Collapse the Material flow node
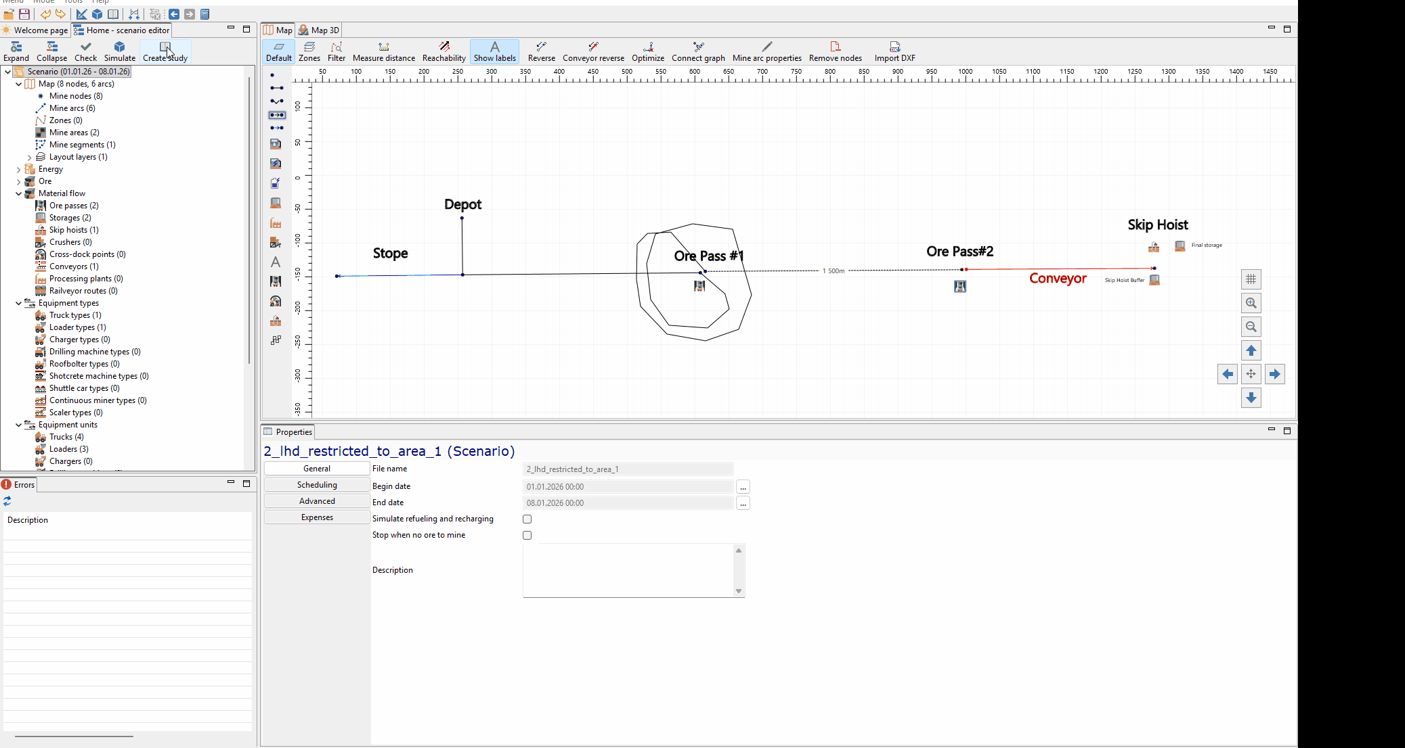The width and height of the screenshot is (1405, 748). coord(18,193)
